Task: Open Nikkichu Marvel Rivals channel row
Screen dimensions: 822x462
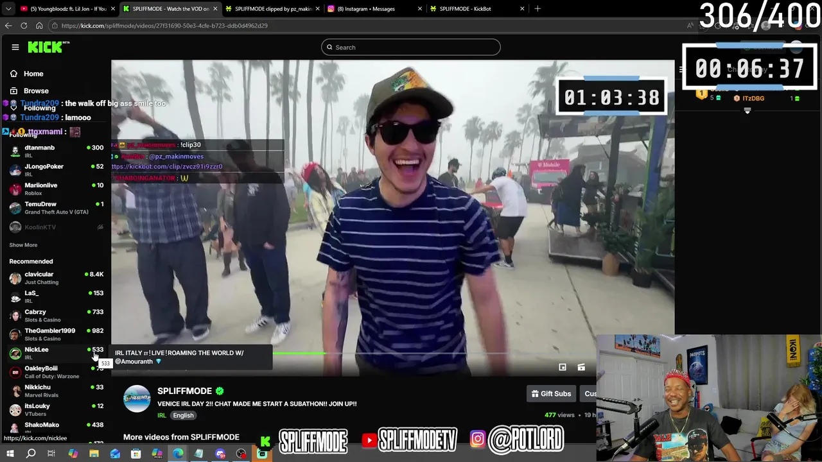Action: [x=57, y=391]
